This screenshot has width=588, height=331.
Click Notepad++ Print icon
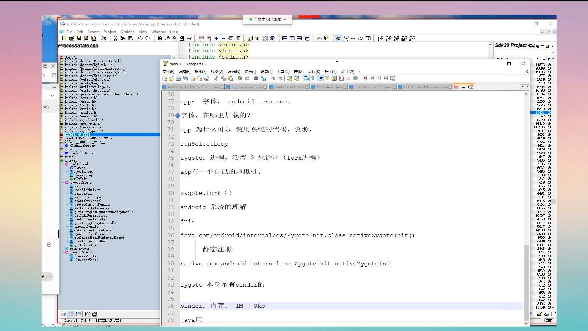click(207, 78)
